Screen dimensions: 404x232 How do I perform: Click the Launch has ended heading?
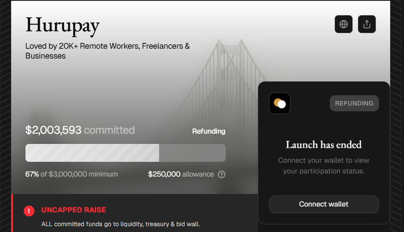324,144
